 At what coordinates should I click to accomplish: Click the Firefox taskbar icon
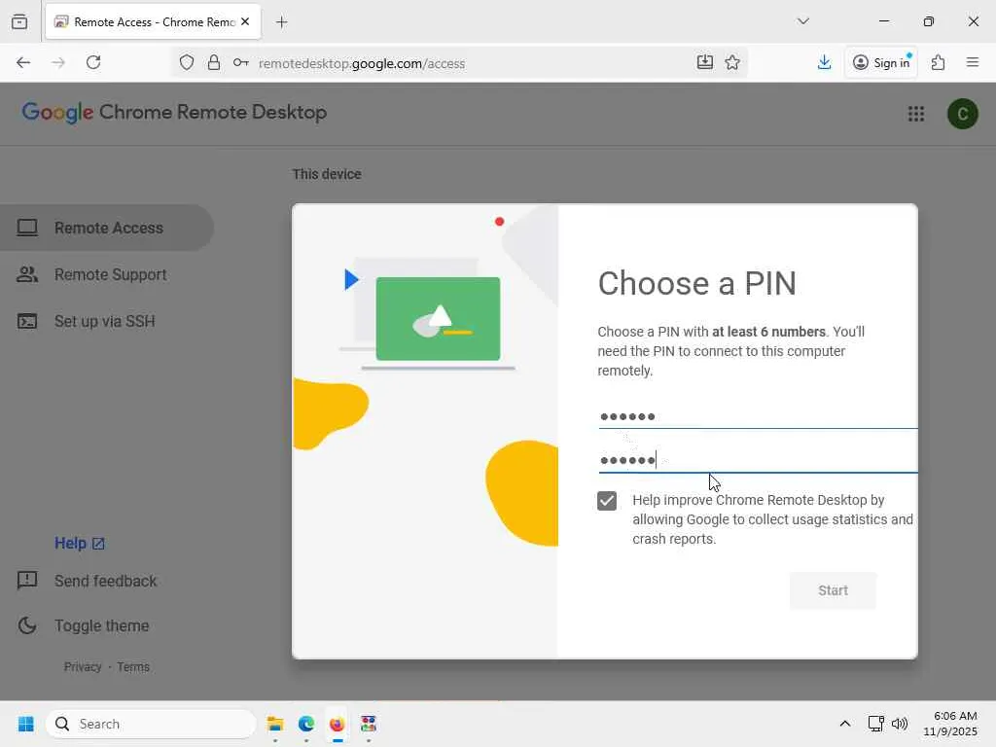point(337,724)
